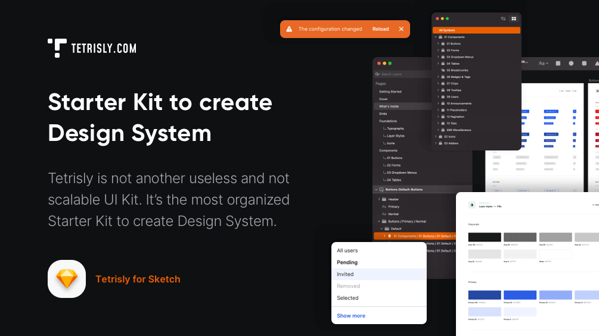Screen dimensions: 599x336
Task: Switch symbols panel to grid view
Action: (x=514, y=18)
